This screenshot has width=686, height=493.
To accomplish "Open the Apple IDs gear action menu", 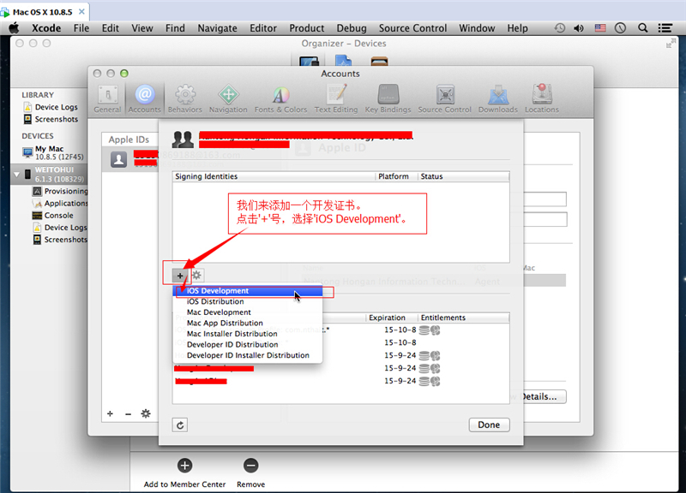I will tap(146, 413).
